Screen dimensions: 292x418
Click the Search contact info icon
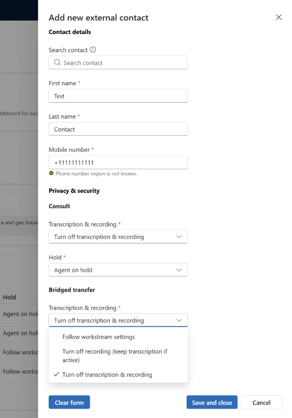tap(93, 50)
